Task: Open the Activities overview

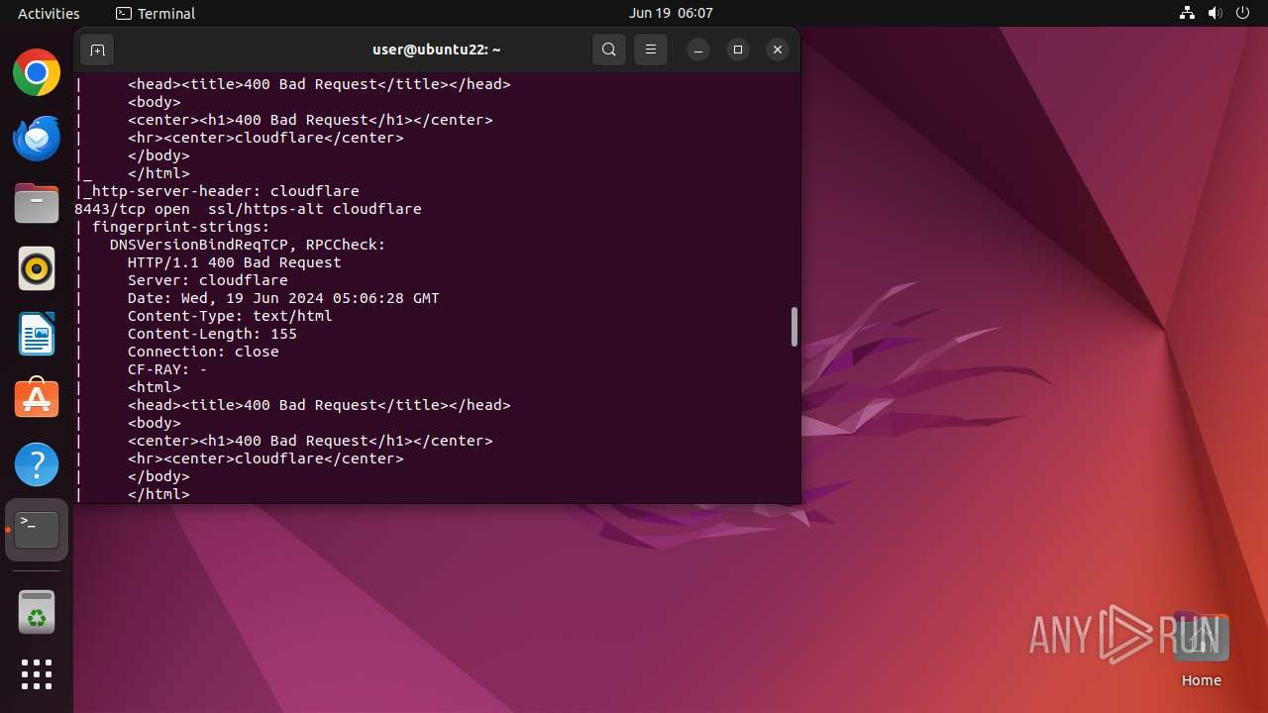Action: tap(49, 13)
